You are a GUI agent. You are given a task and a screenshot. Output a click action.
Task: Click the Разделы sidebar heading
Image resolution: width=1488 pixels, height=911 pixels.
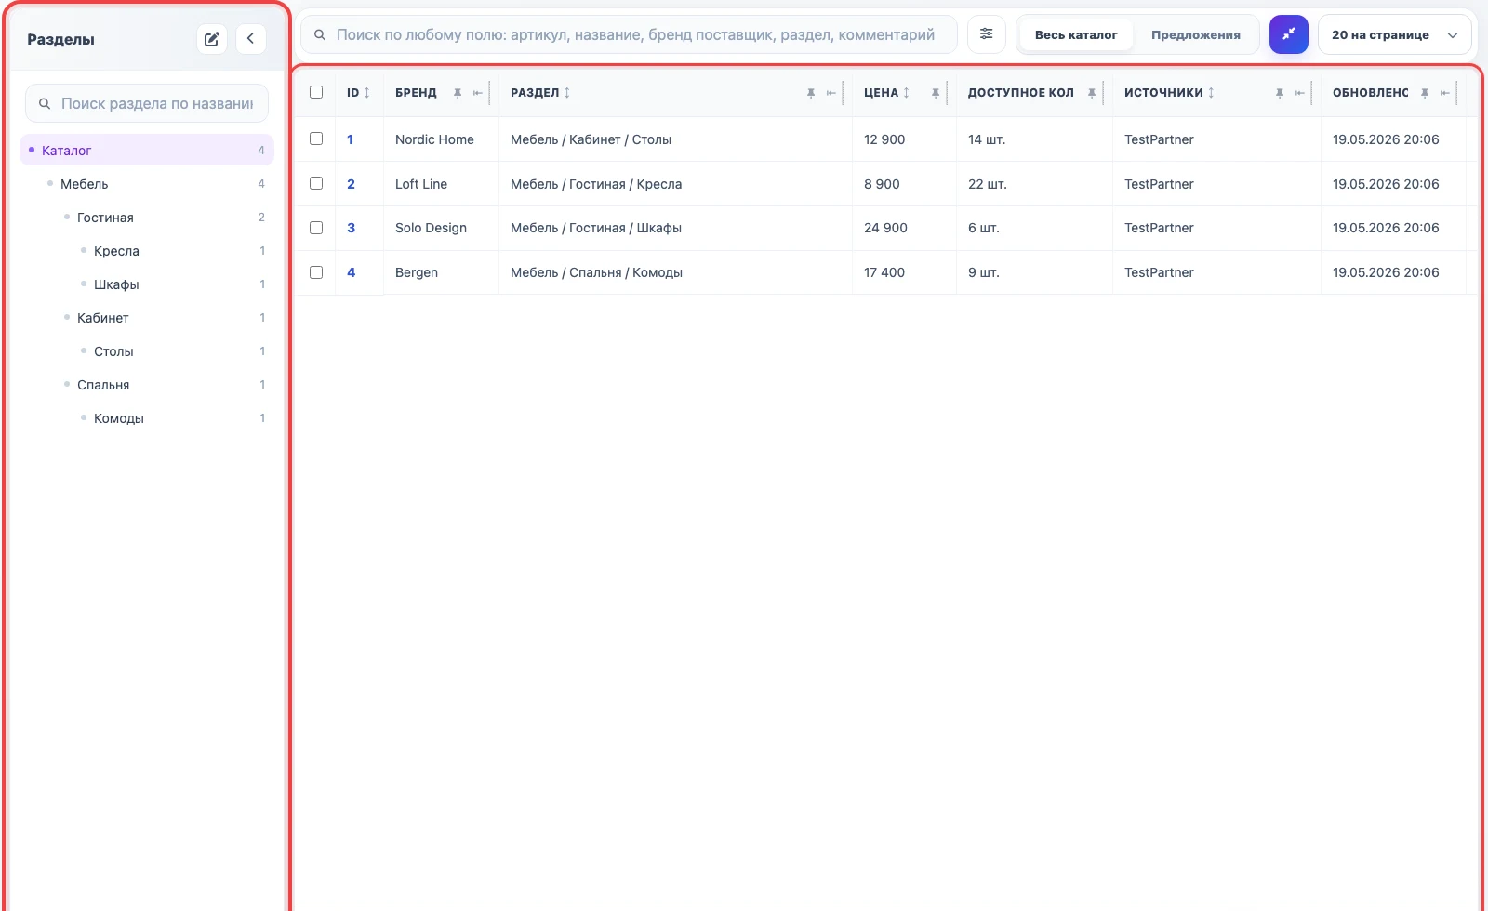60,39
